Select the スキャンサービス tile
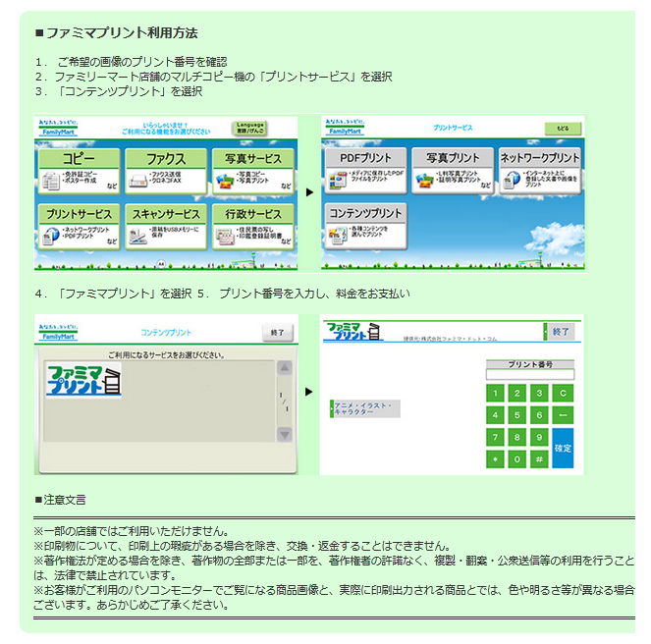The image size is (651, 644). 166,227
